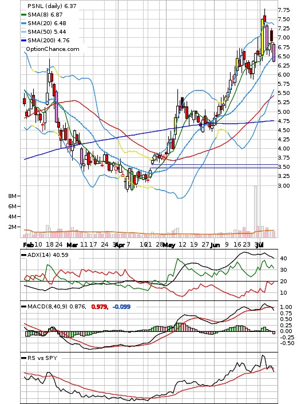The height and width of the screenshot is (404, 301).
Task: Click the PSNL (daily) 6.37 title label
Action: (52, 6)
